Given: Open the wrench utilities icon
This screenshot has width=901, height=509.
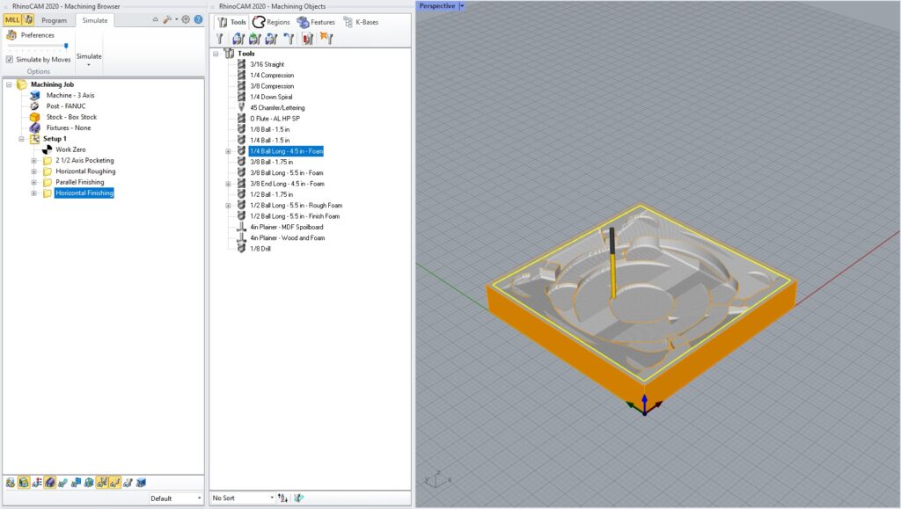Looking at the screenshot, I should pyautogui.click(x=168, y=19).
